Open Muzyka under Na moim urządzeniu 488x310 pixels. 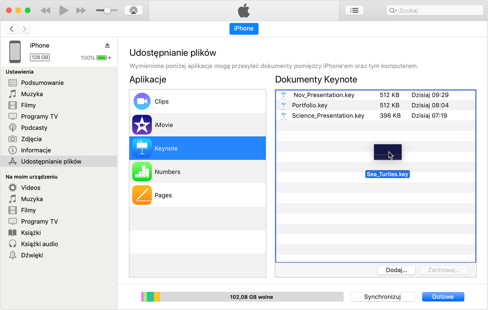[x=59, y=199]
